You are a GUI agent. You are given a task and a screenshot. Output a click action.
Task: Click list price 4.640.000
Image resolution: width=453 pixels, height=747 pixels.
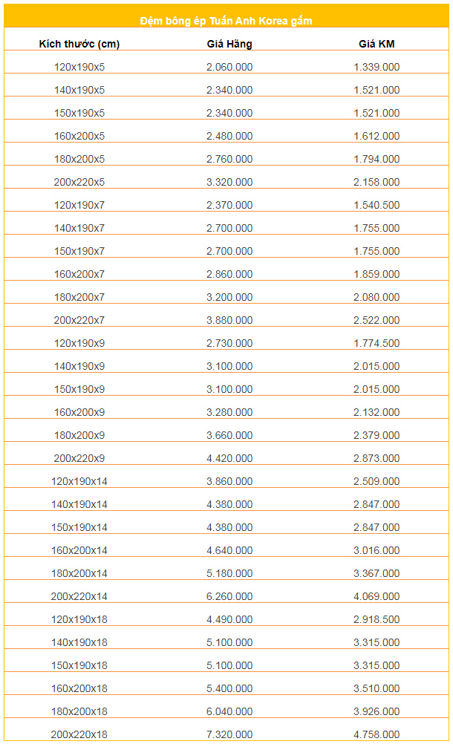pyautogui.click(x=229, y=551)
